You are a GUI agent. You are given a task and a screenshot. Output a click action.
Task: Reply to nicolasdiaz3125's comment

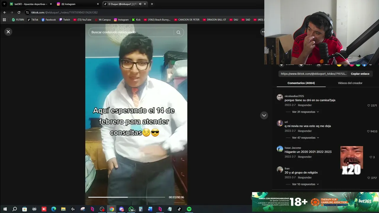pyautogui.click(x=305, y=105)
